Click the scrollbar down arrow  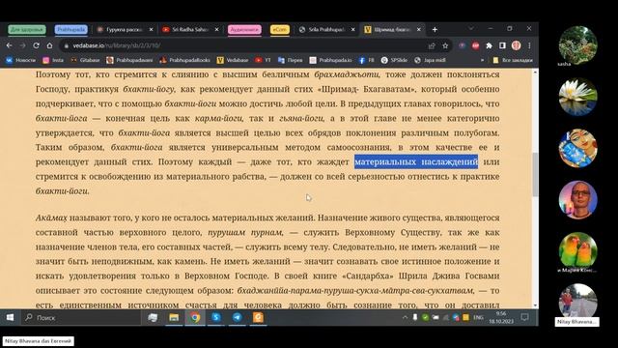pyautogui.click(x=535, y=305)
